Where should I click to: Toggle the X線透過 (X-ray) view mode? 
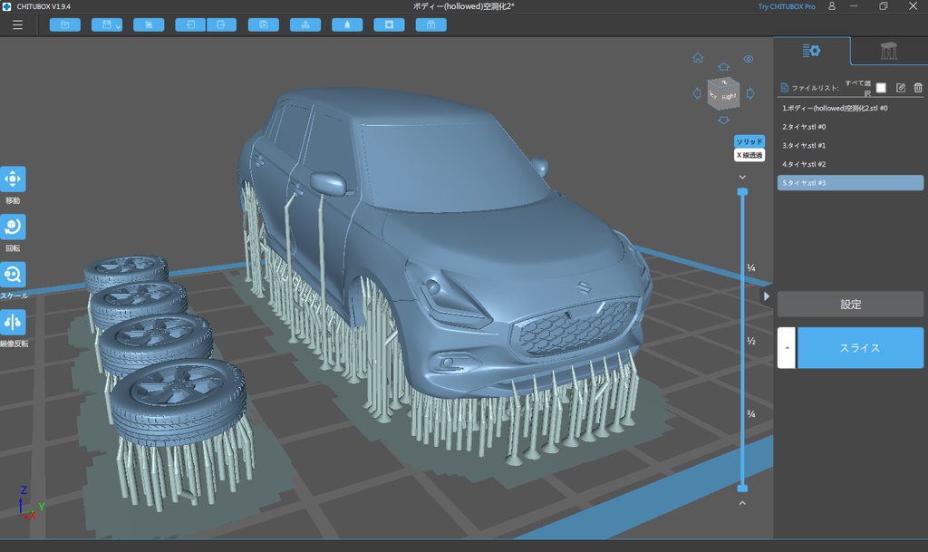coord(749,155)
